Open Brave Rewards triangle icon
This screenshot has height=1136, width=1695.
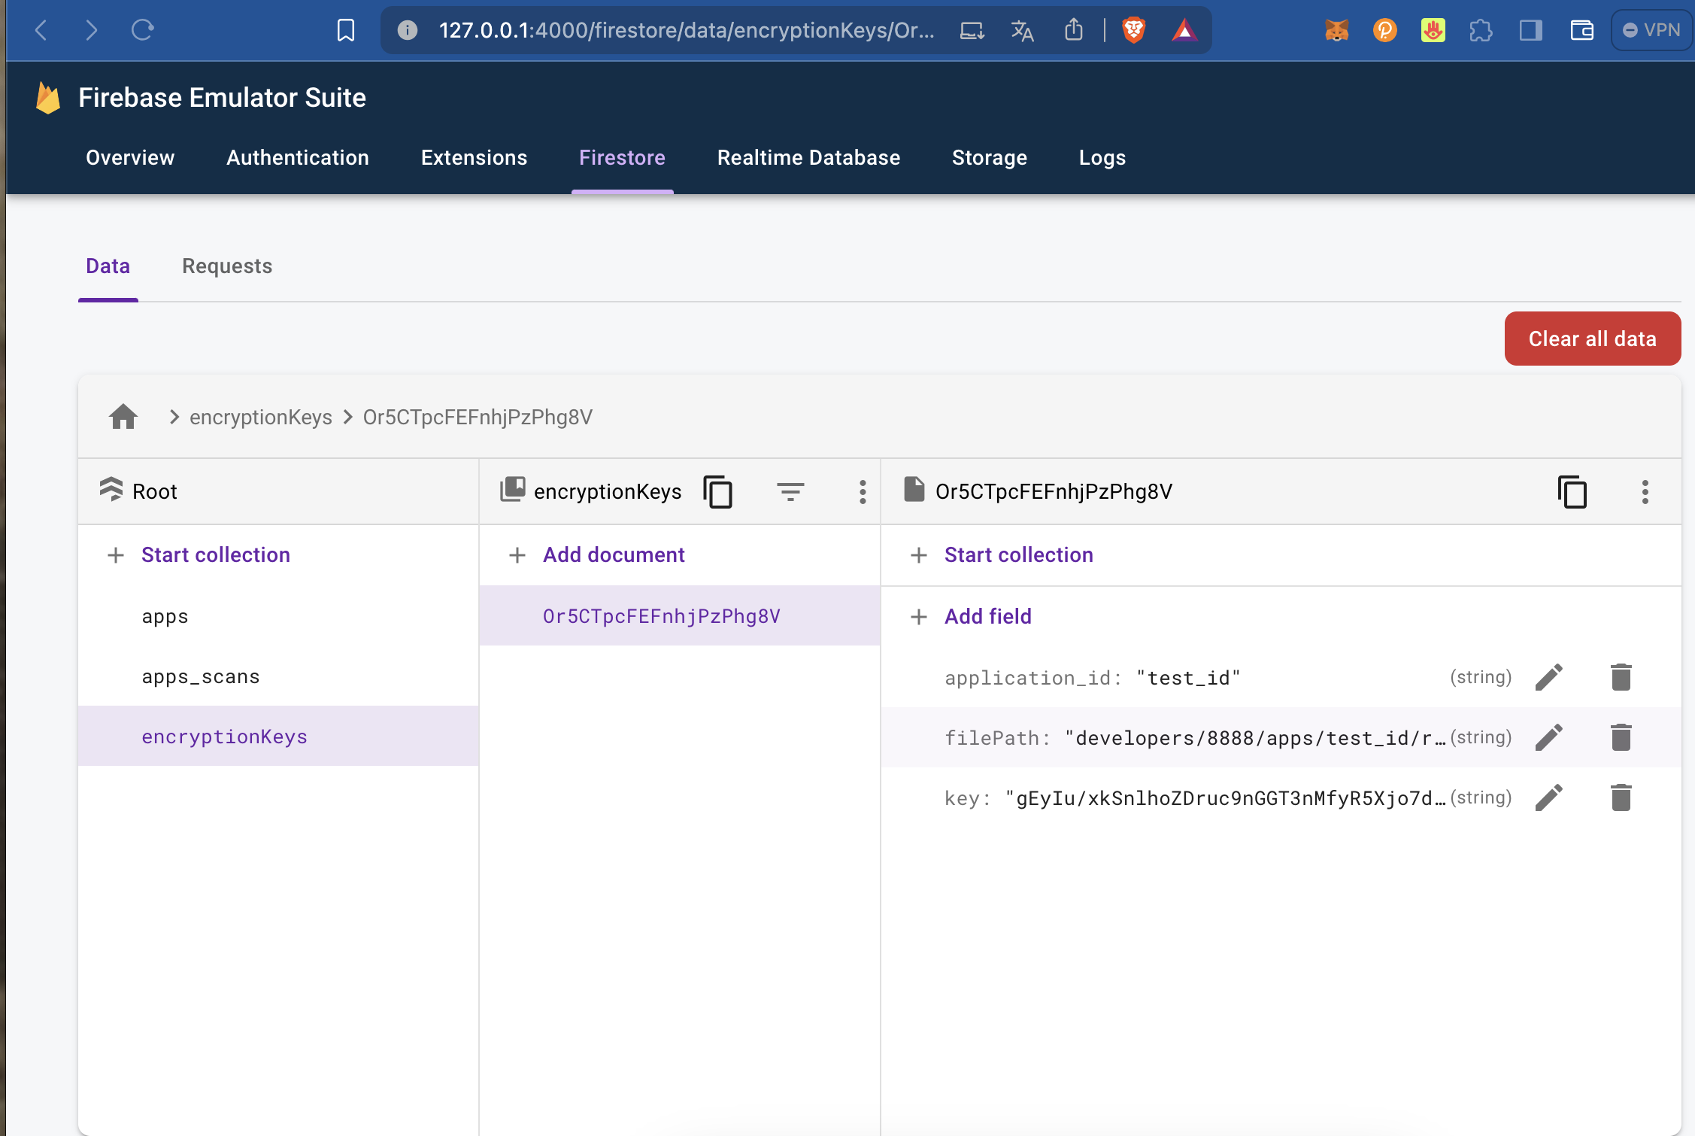pyautogui.click(x=1184, y=30)
